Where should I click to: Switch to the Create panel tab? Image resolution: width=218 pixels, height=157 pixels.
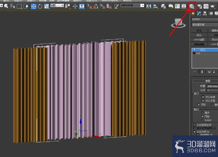point(193,13)
